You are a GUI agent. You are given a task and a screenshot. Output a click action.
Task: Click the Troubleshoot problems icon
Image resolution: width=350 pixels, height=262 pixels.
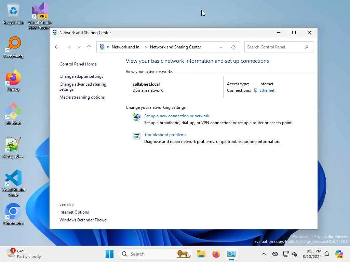(x=136, y=136)
